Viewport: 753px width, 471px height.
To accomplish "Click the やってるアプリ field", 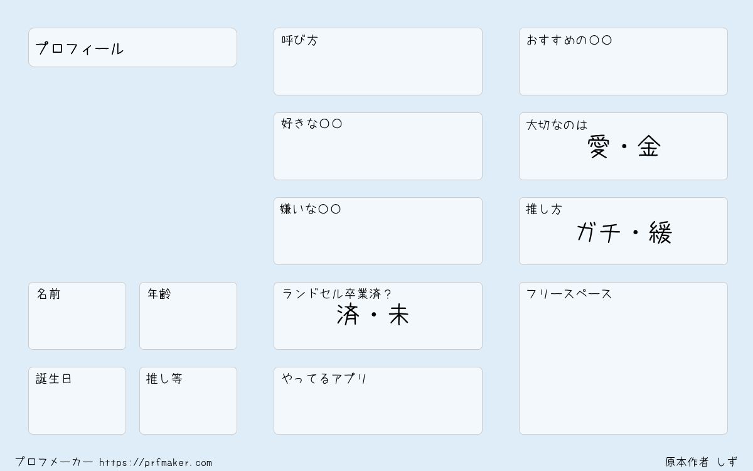I will coord(378,401).
